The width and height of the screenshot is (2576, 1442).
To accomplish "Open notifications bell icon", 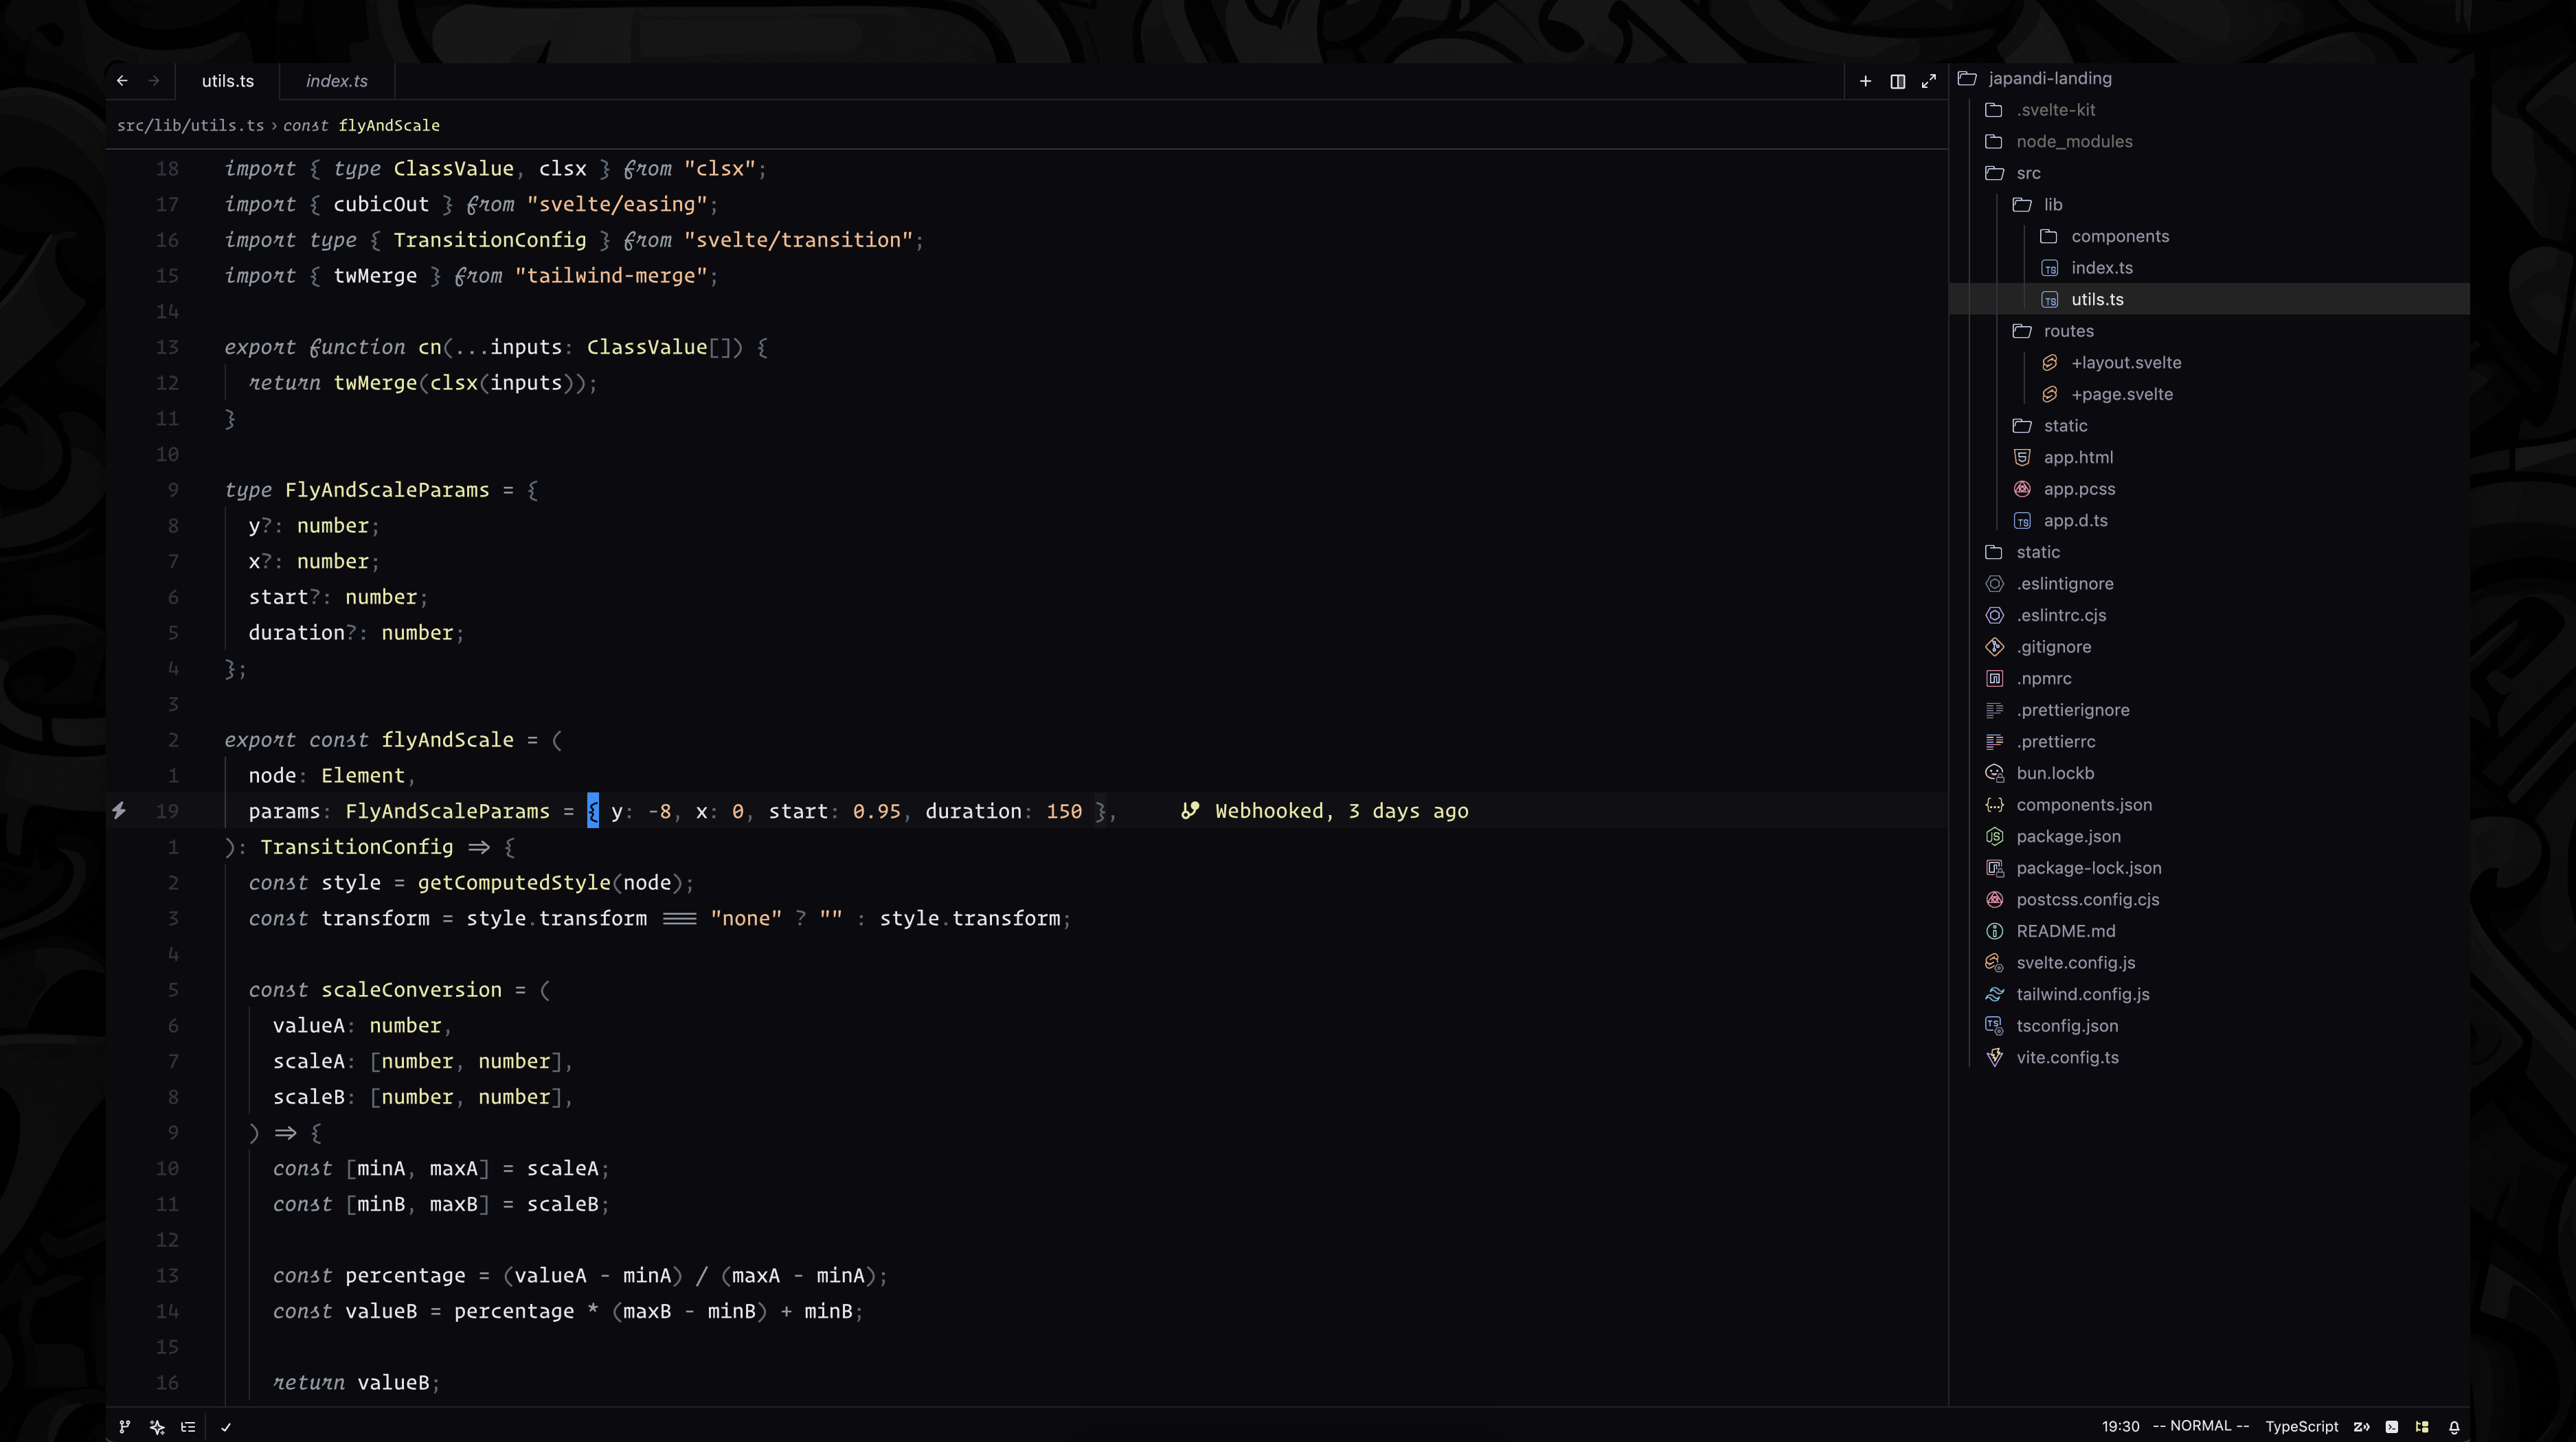I will (x=2454, y=1427).
